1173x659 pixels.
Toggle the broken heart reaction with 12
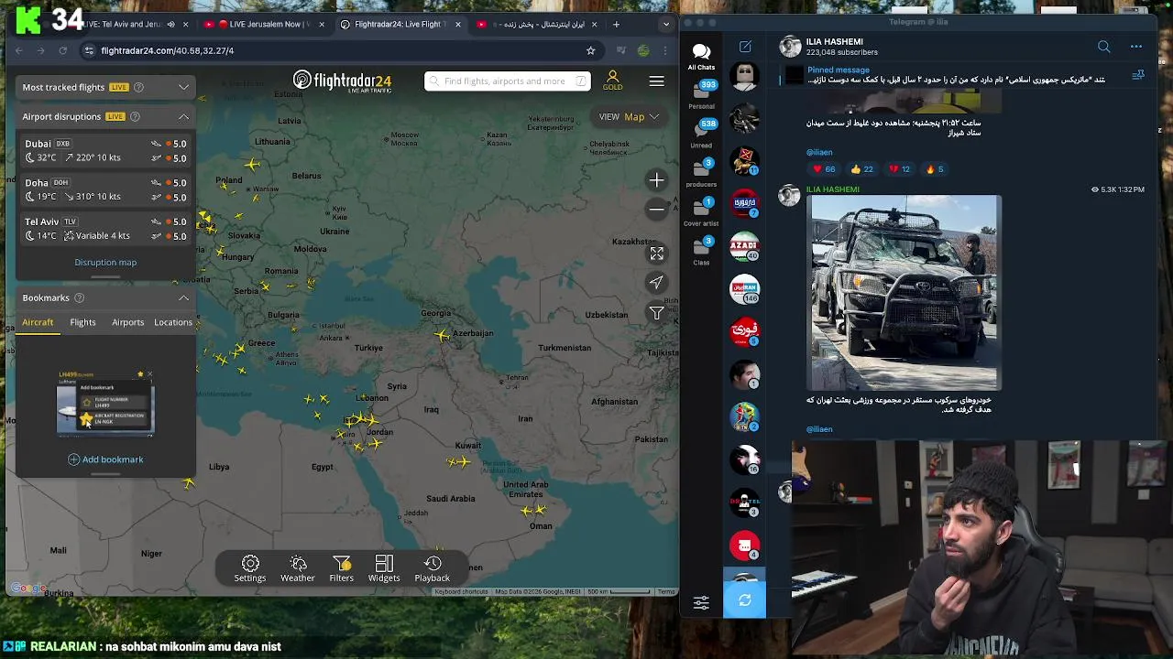[x=899, y=169]
